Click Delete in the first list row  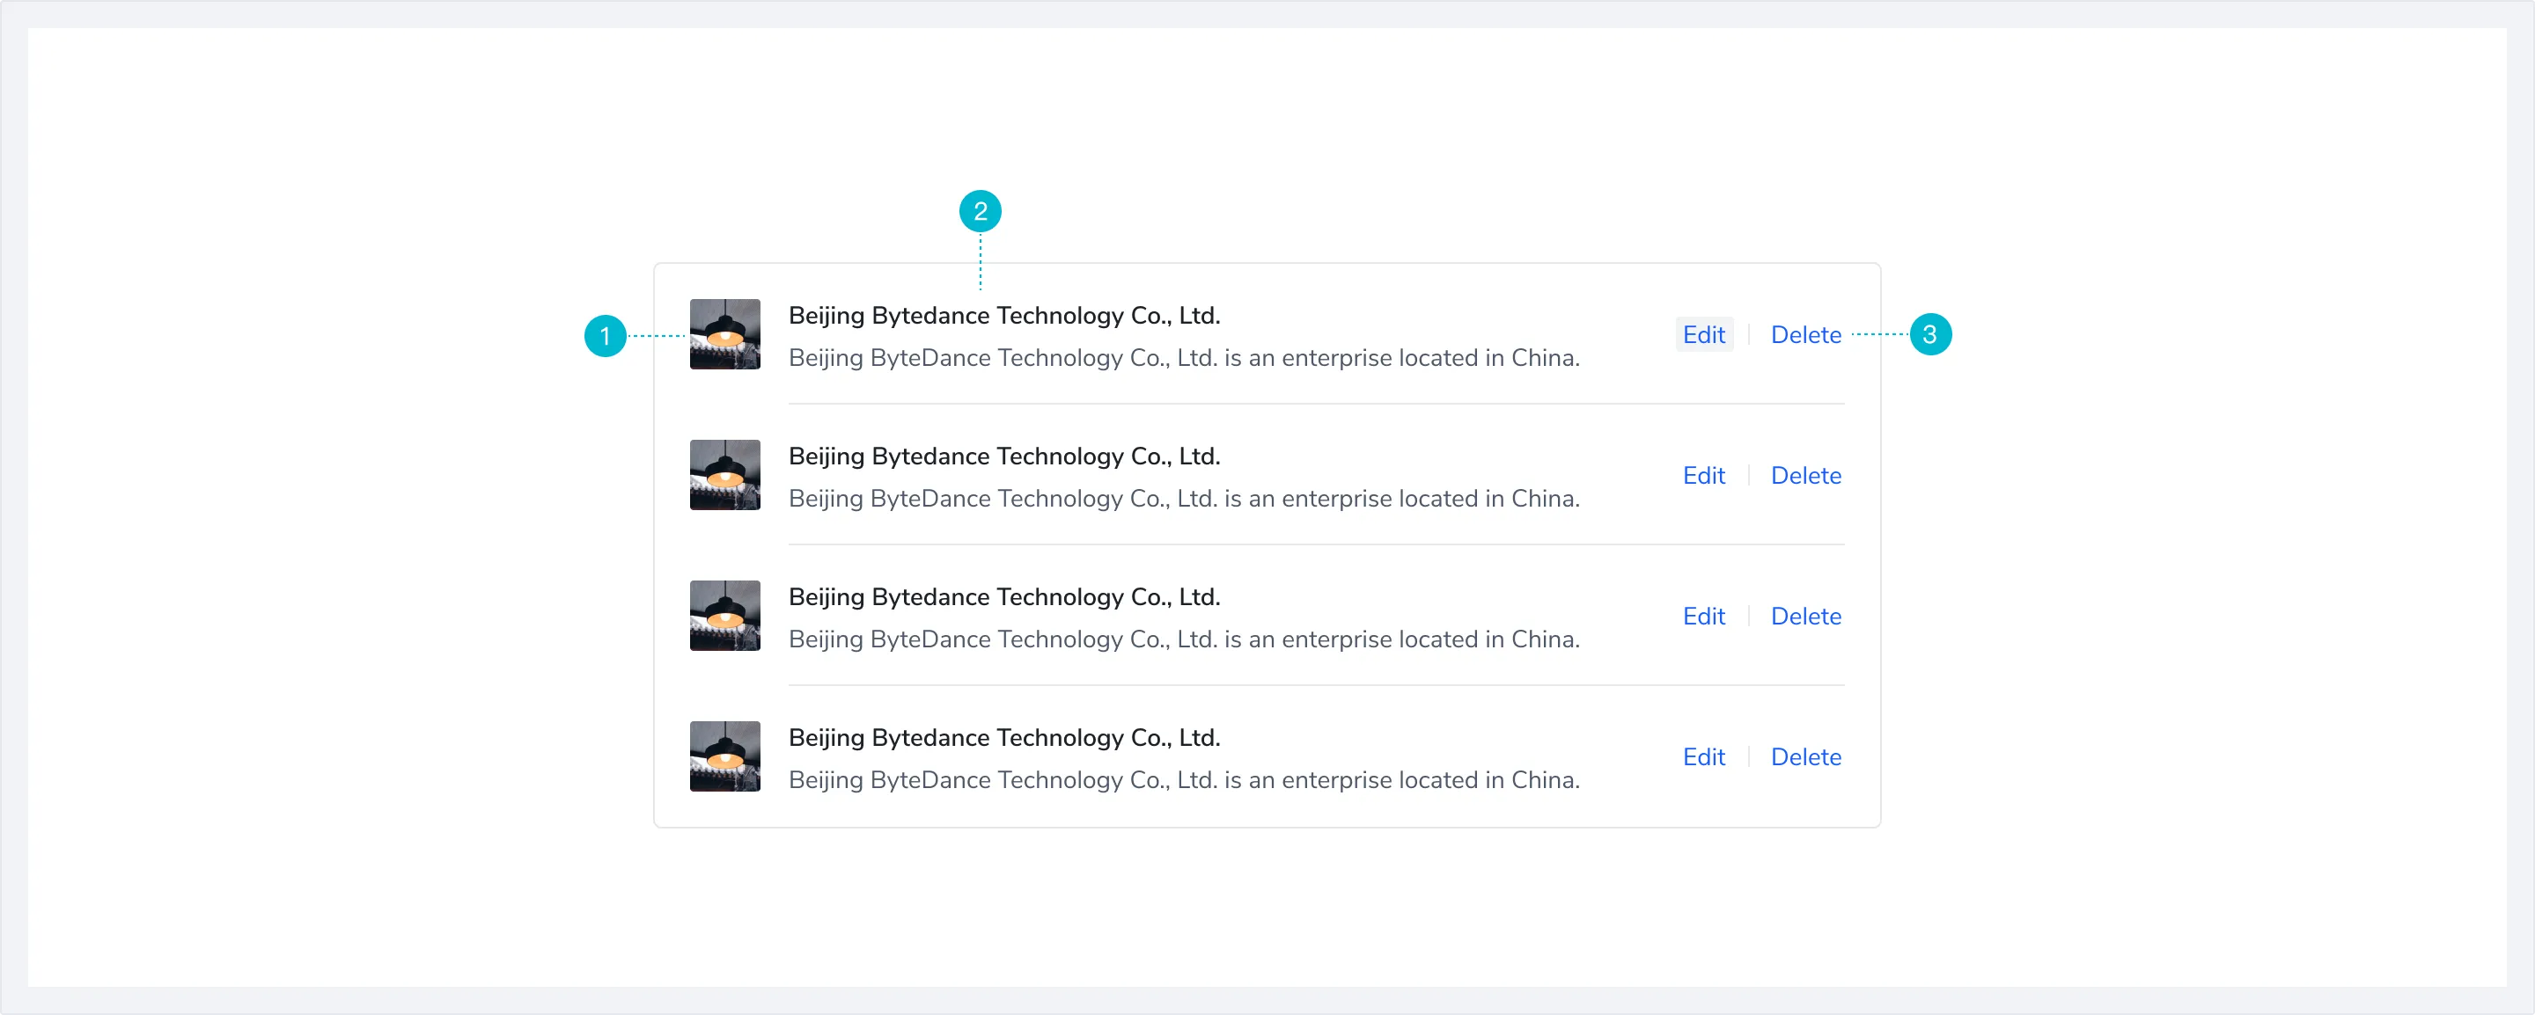point(1804,334)
